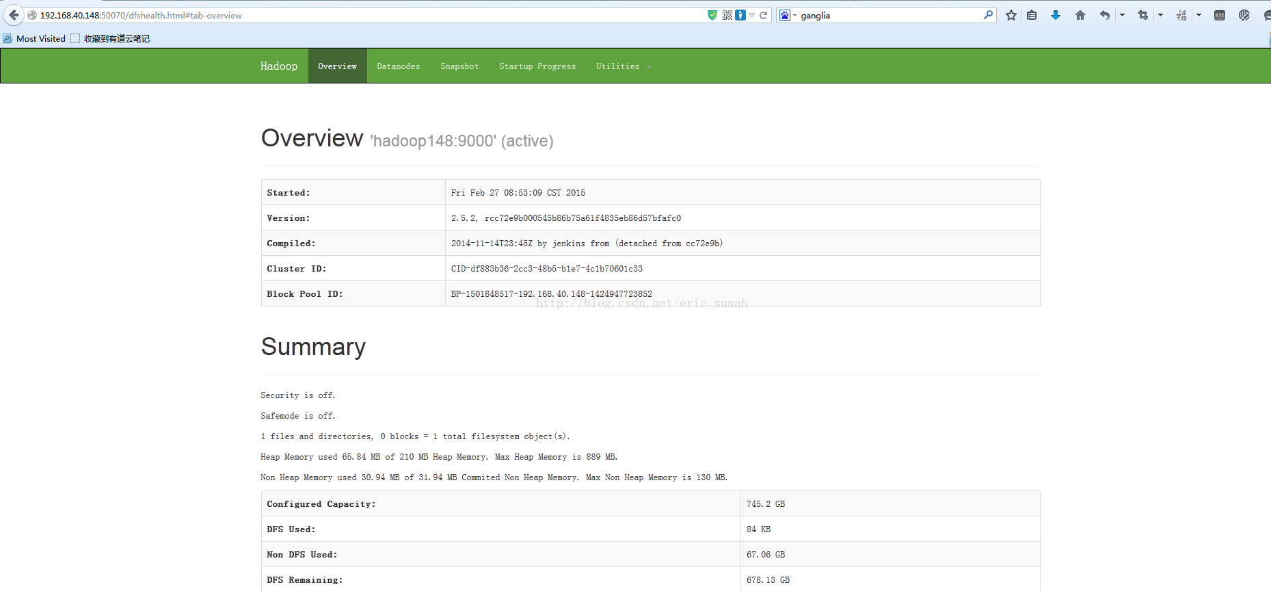Open the downloads arrow icon
The image size is (1271, 591).
[1056, 15]
